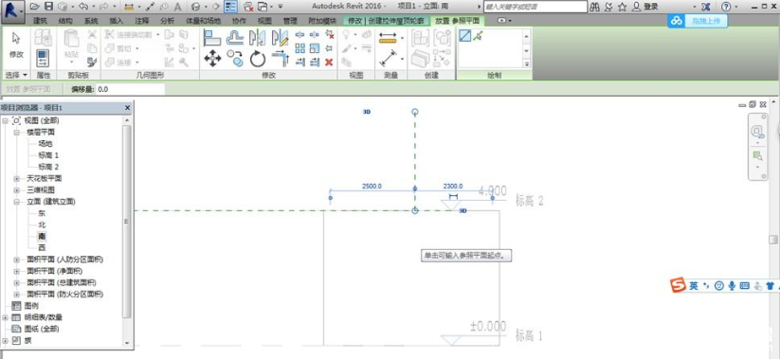The width and height of the screenshot is (780, 359).
Task: Select the Scale tool icon
Action: [x=315, y=48]
